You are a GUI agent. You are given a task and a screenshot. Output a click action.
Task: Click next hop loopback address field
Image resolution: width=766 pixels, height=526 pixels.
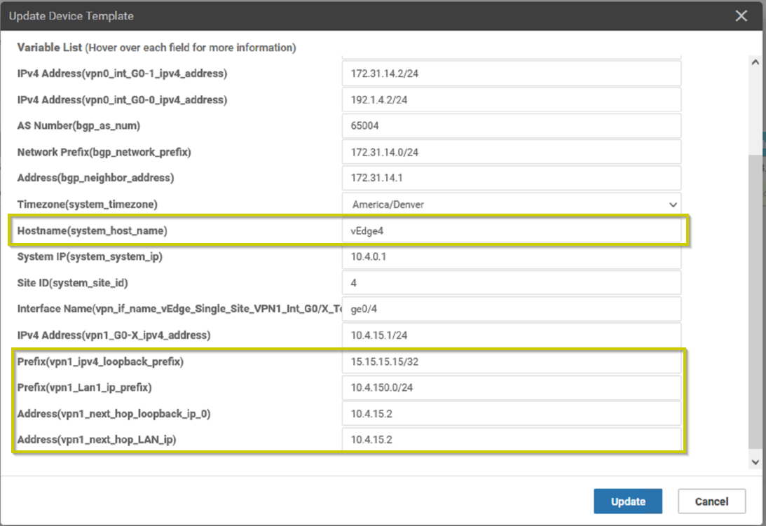point(512,414)
